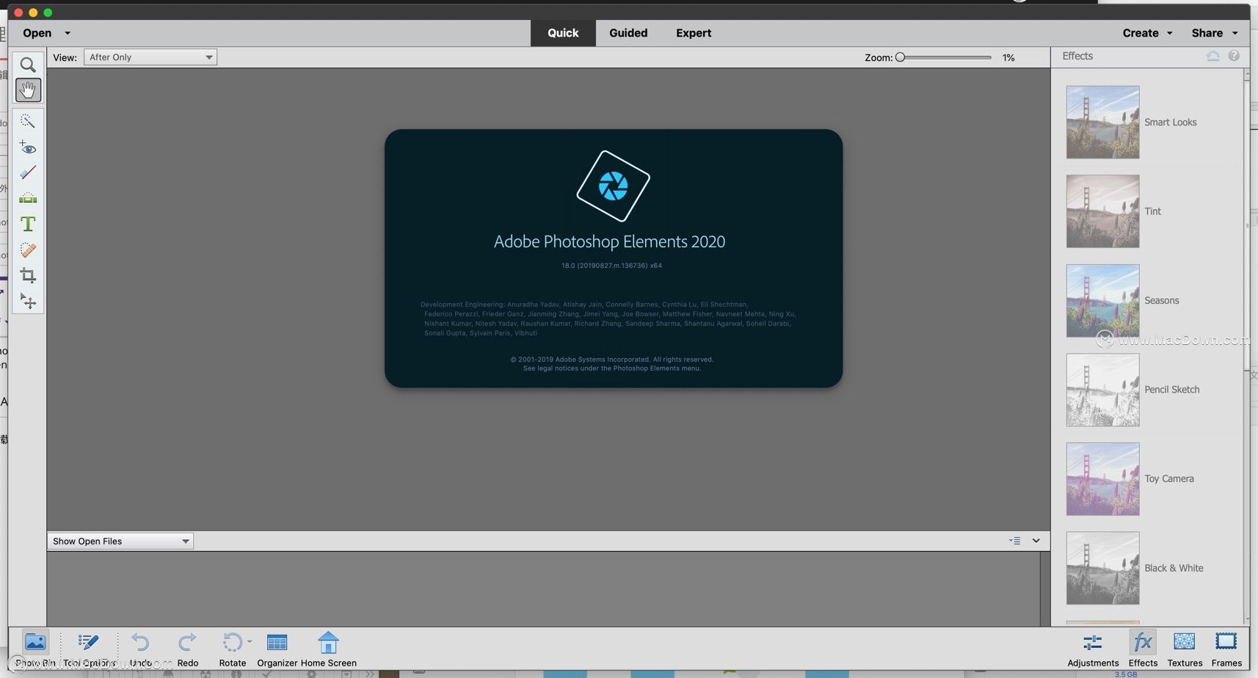This screenshot has height=678, width=1258.
Task: Expand the Show Open Files dropdown
Action: click(120, 542)
